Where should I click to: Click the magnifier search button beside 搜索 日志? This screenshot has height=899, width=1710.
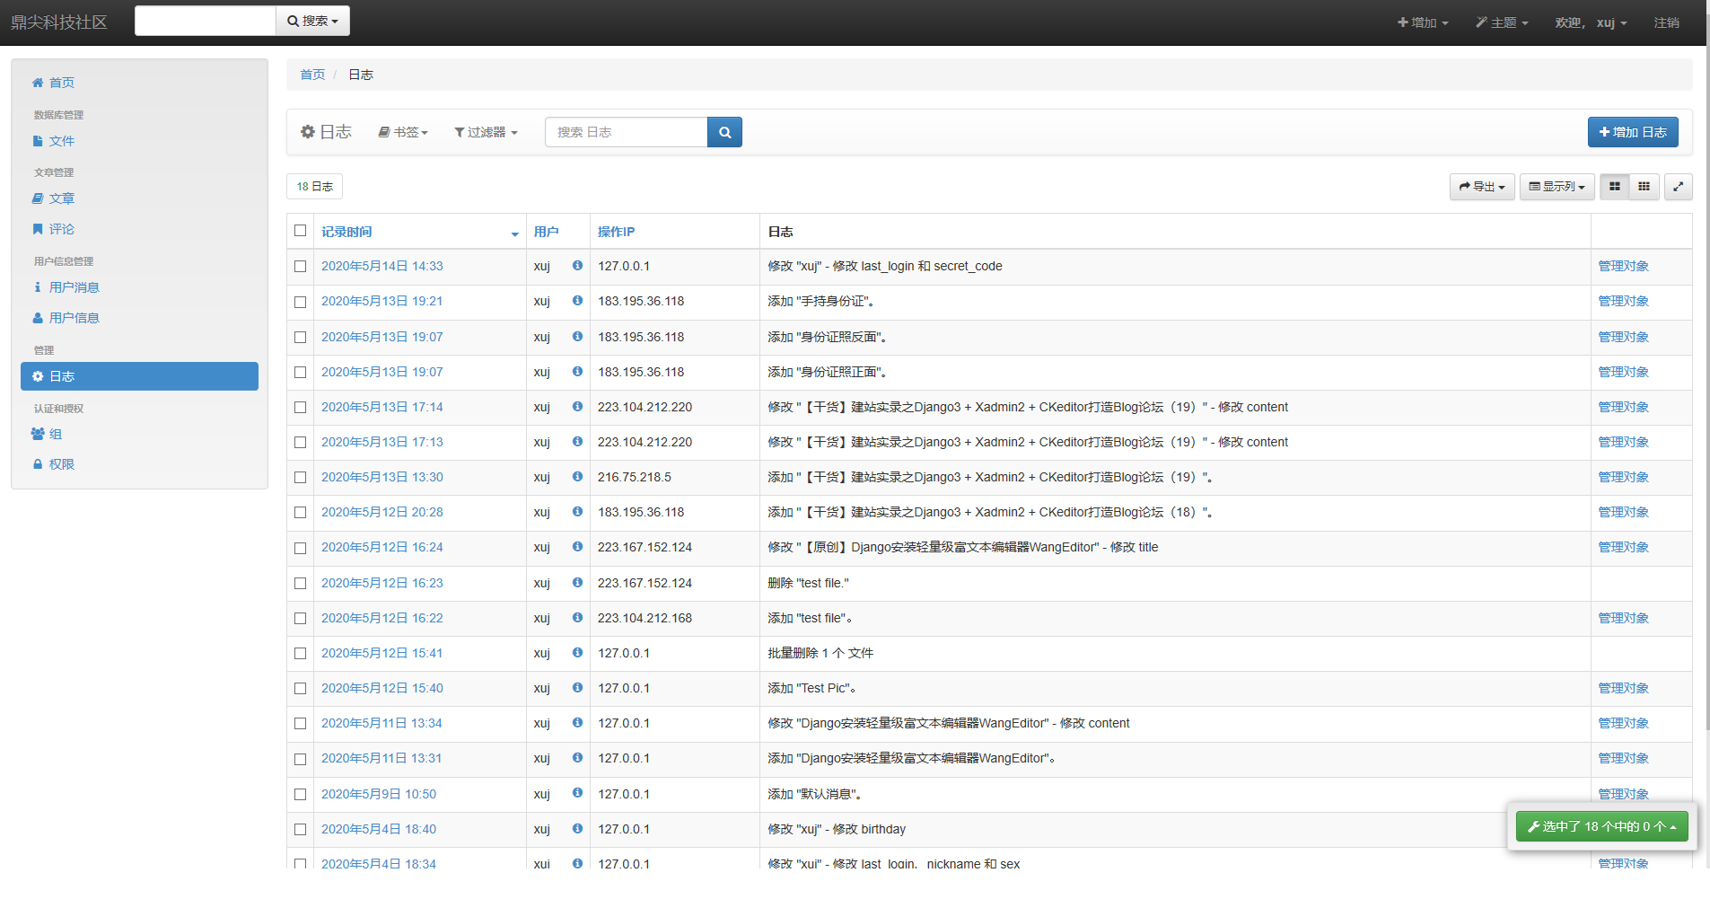(x=724, y=132)
